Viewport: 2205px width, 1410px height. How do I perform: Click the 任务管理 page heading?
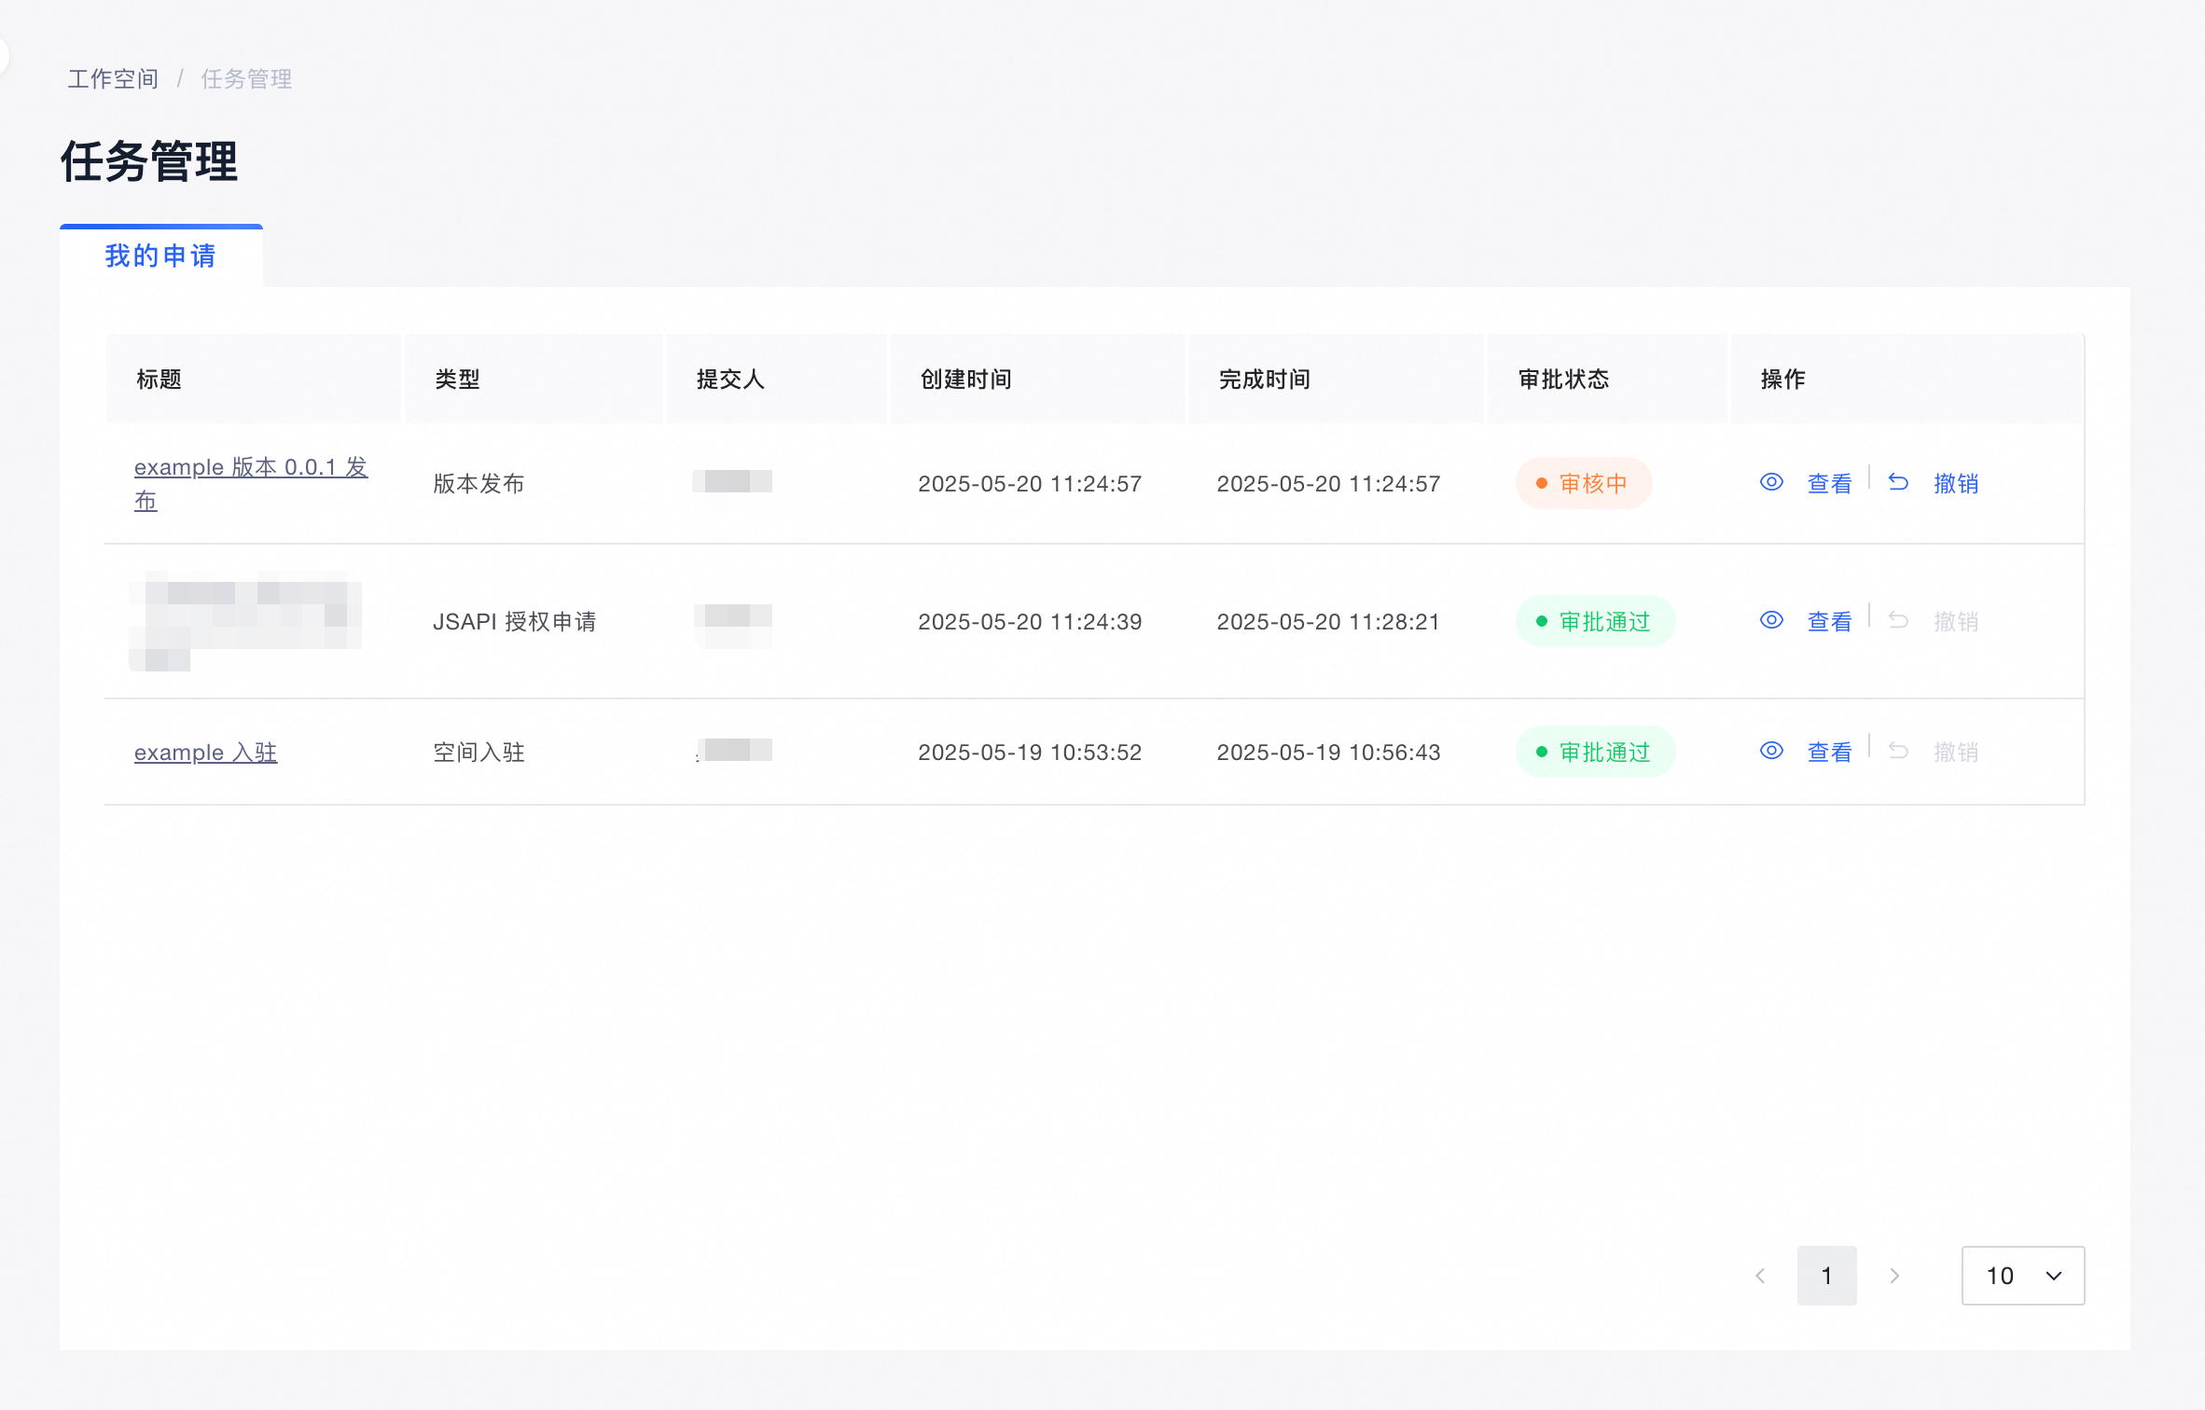(x=149, y=161)
